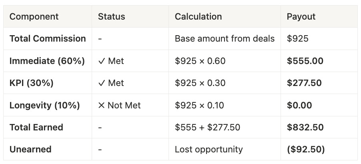Screen dimensions: 361x164
Task: Select the Immediate (60%) row label
Action: 47,61
